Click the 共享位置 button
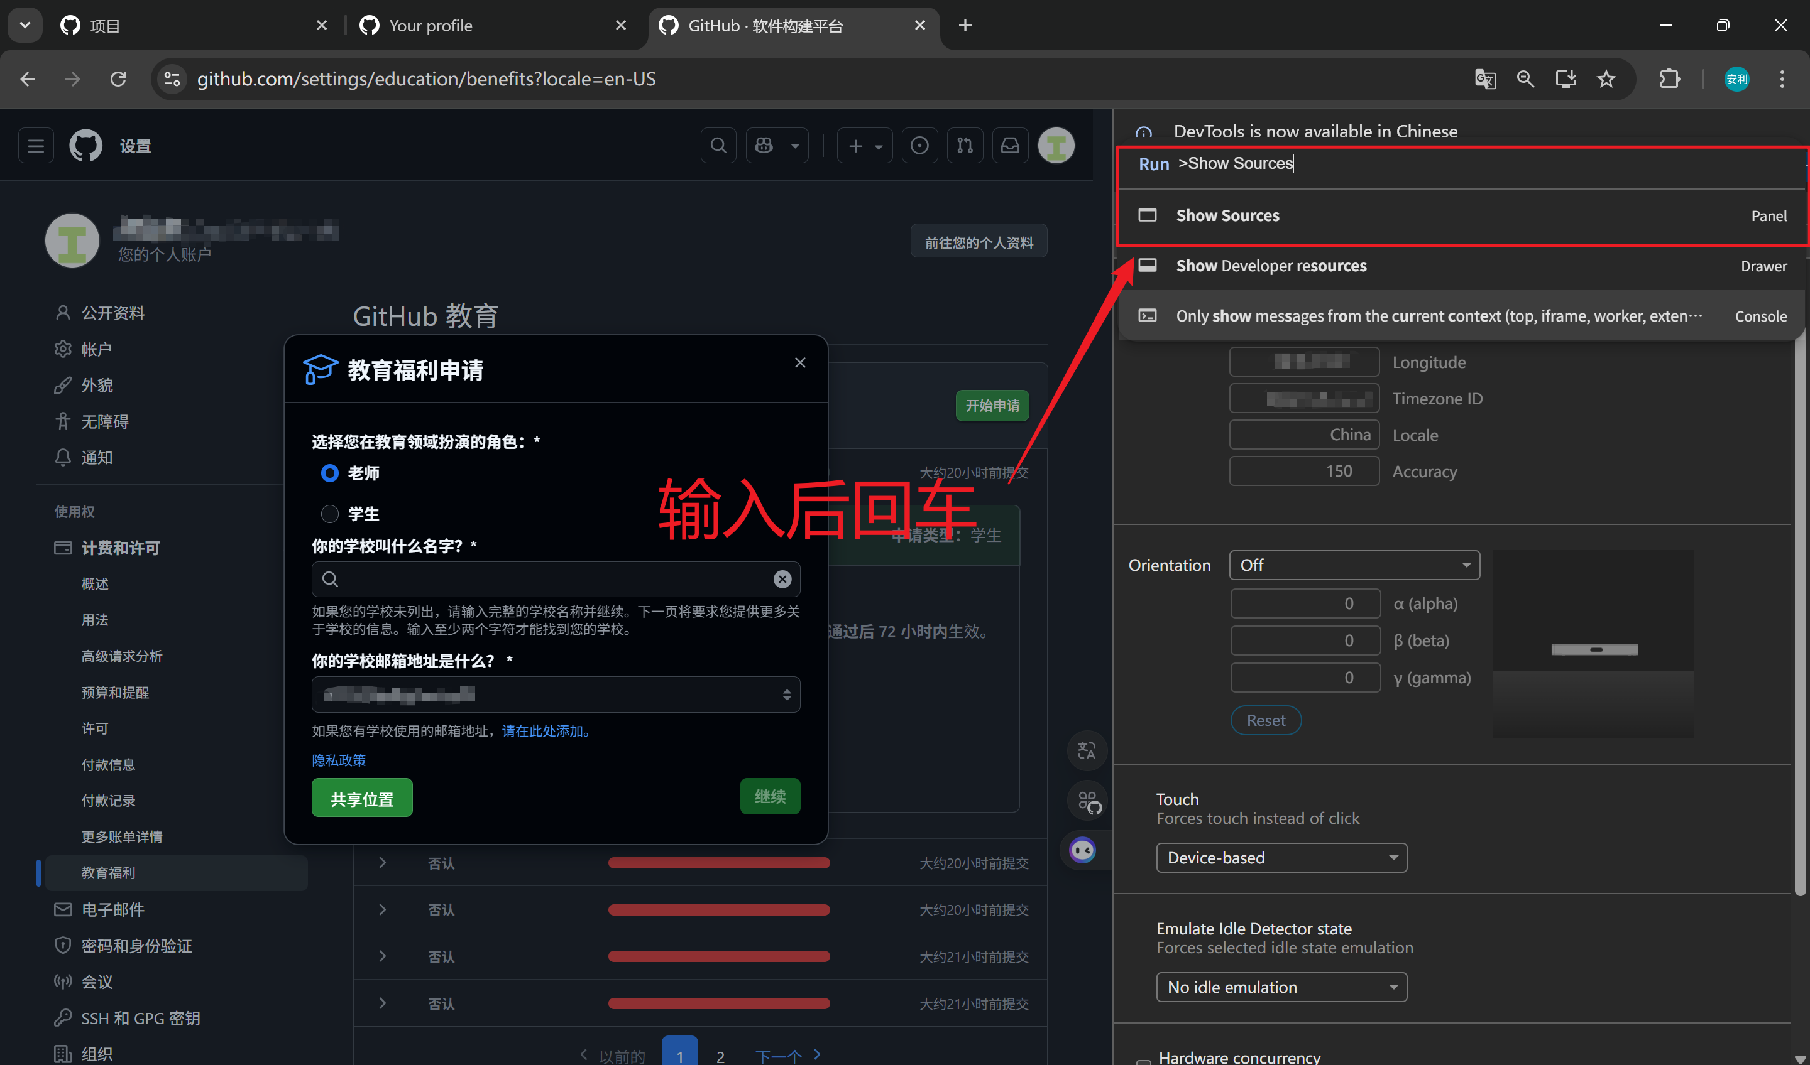The image size is (1810, 1065). pyautogui.click(x=362, y=798)
